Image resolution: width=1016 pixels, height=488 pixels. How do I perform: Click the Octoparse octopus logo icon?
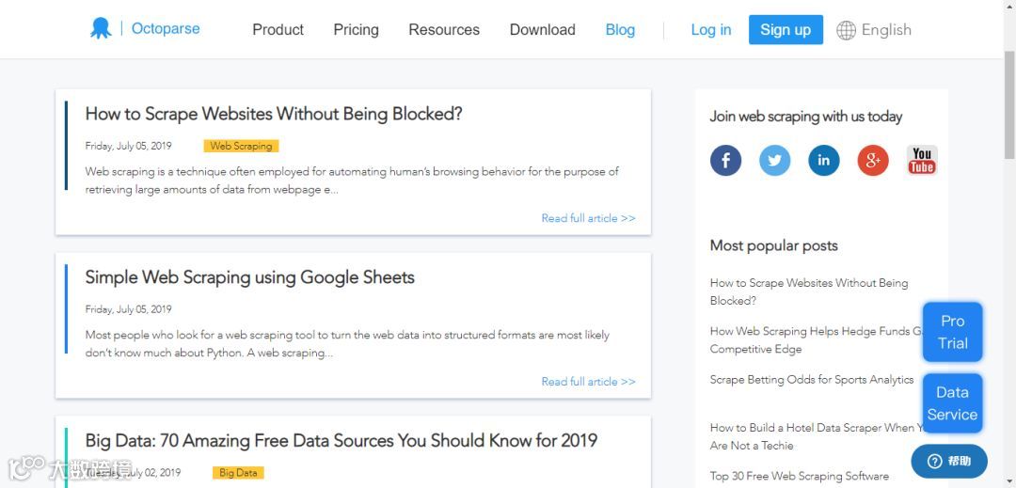(x=101, y=29)
